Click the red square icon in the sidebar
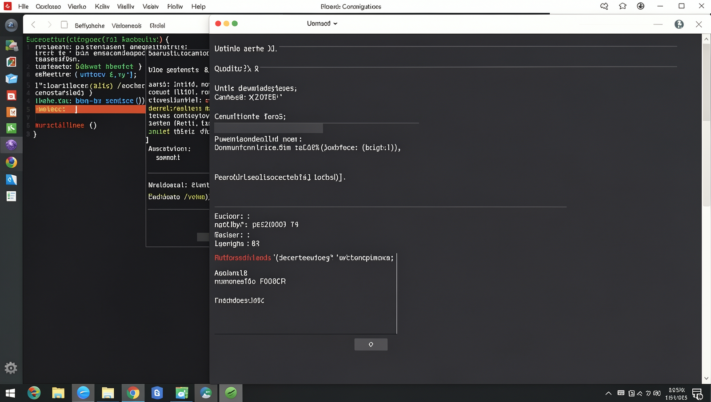The width and height of the screenshot is (711, 402). [11, 95]
